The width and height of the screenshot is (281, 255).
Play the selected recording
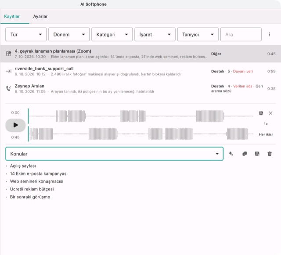pyautogui.click(x=15, y=125)
